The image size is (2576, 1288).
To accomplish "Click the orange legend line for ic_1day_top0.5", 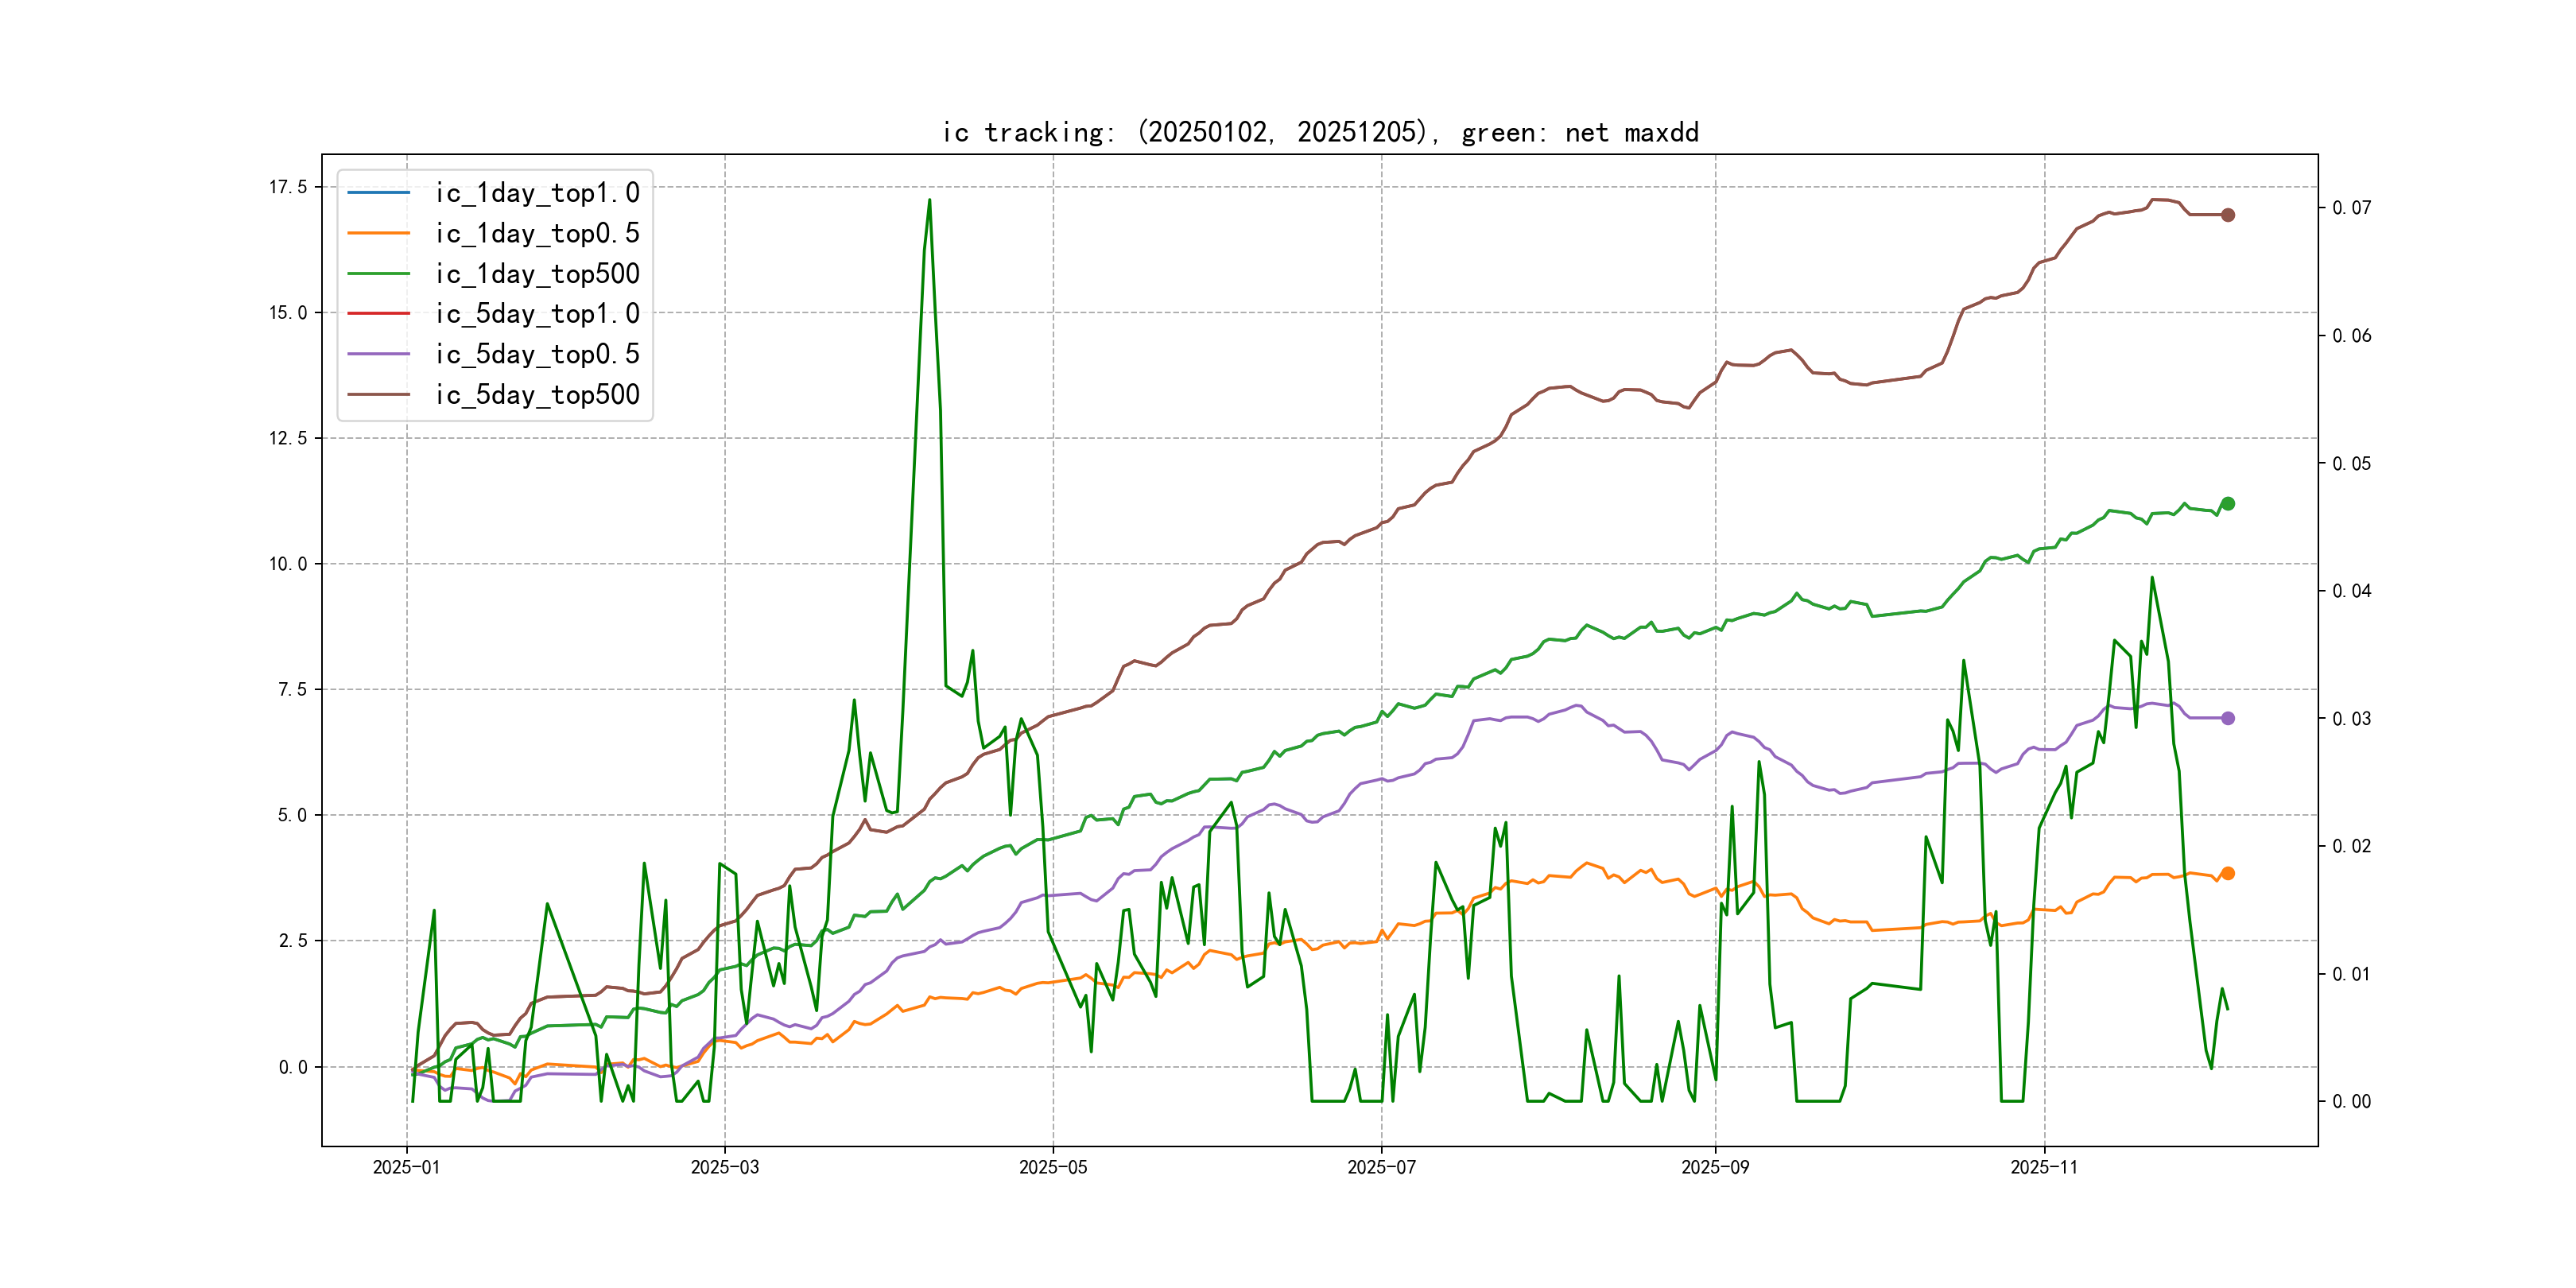I will 378,233.
